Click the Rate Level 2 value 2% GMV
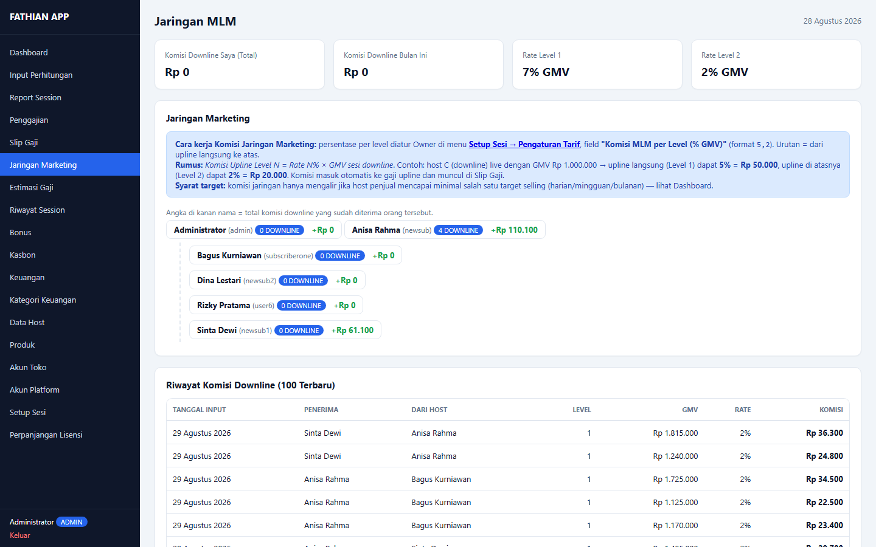 tap(725, 72)
